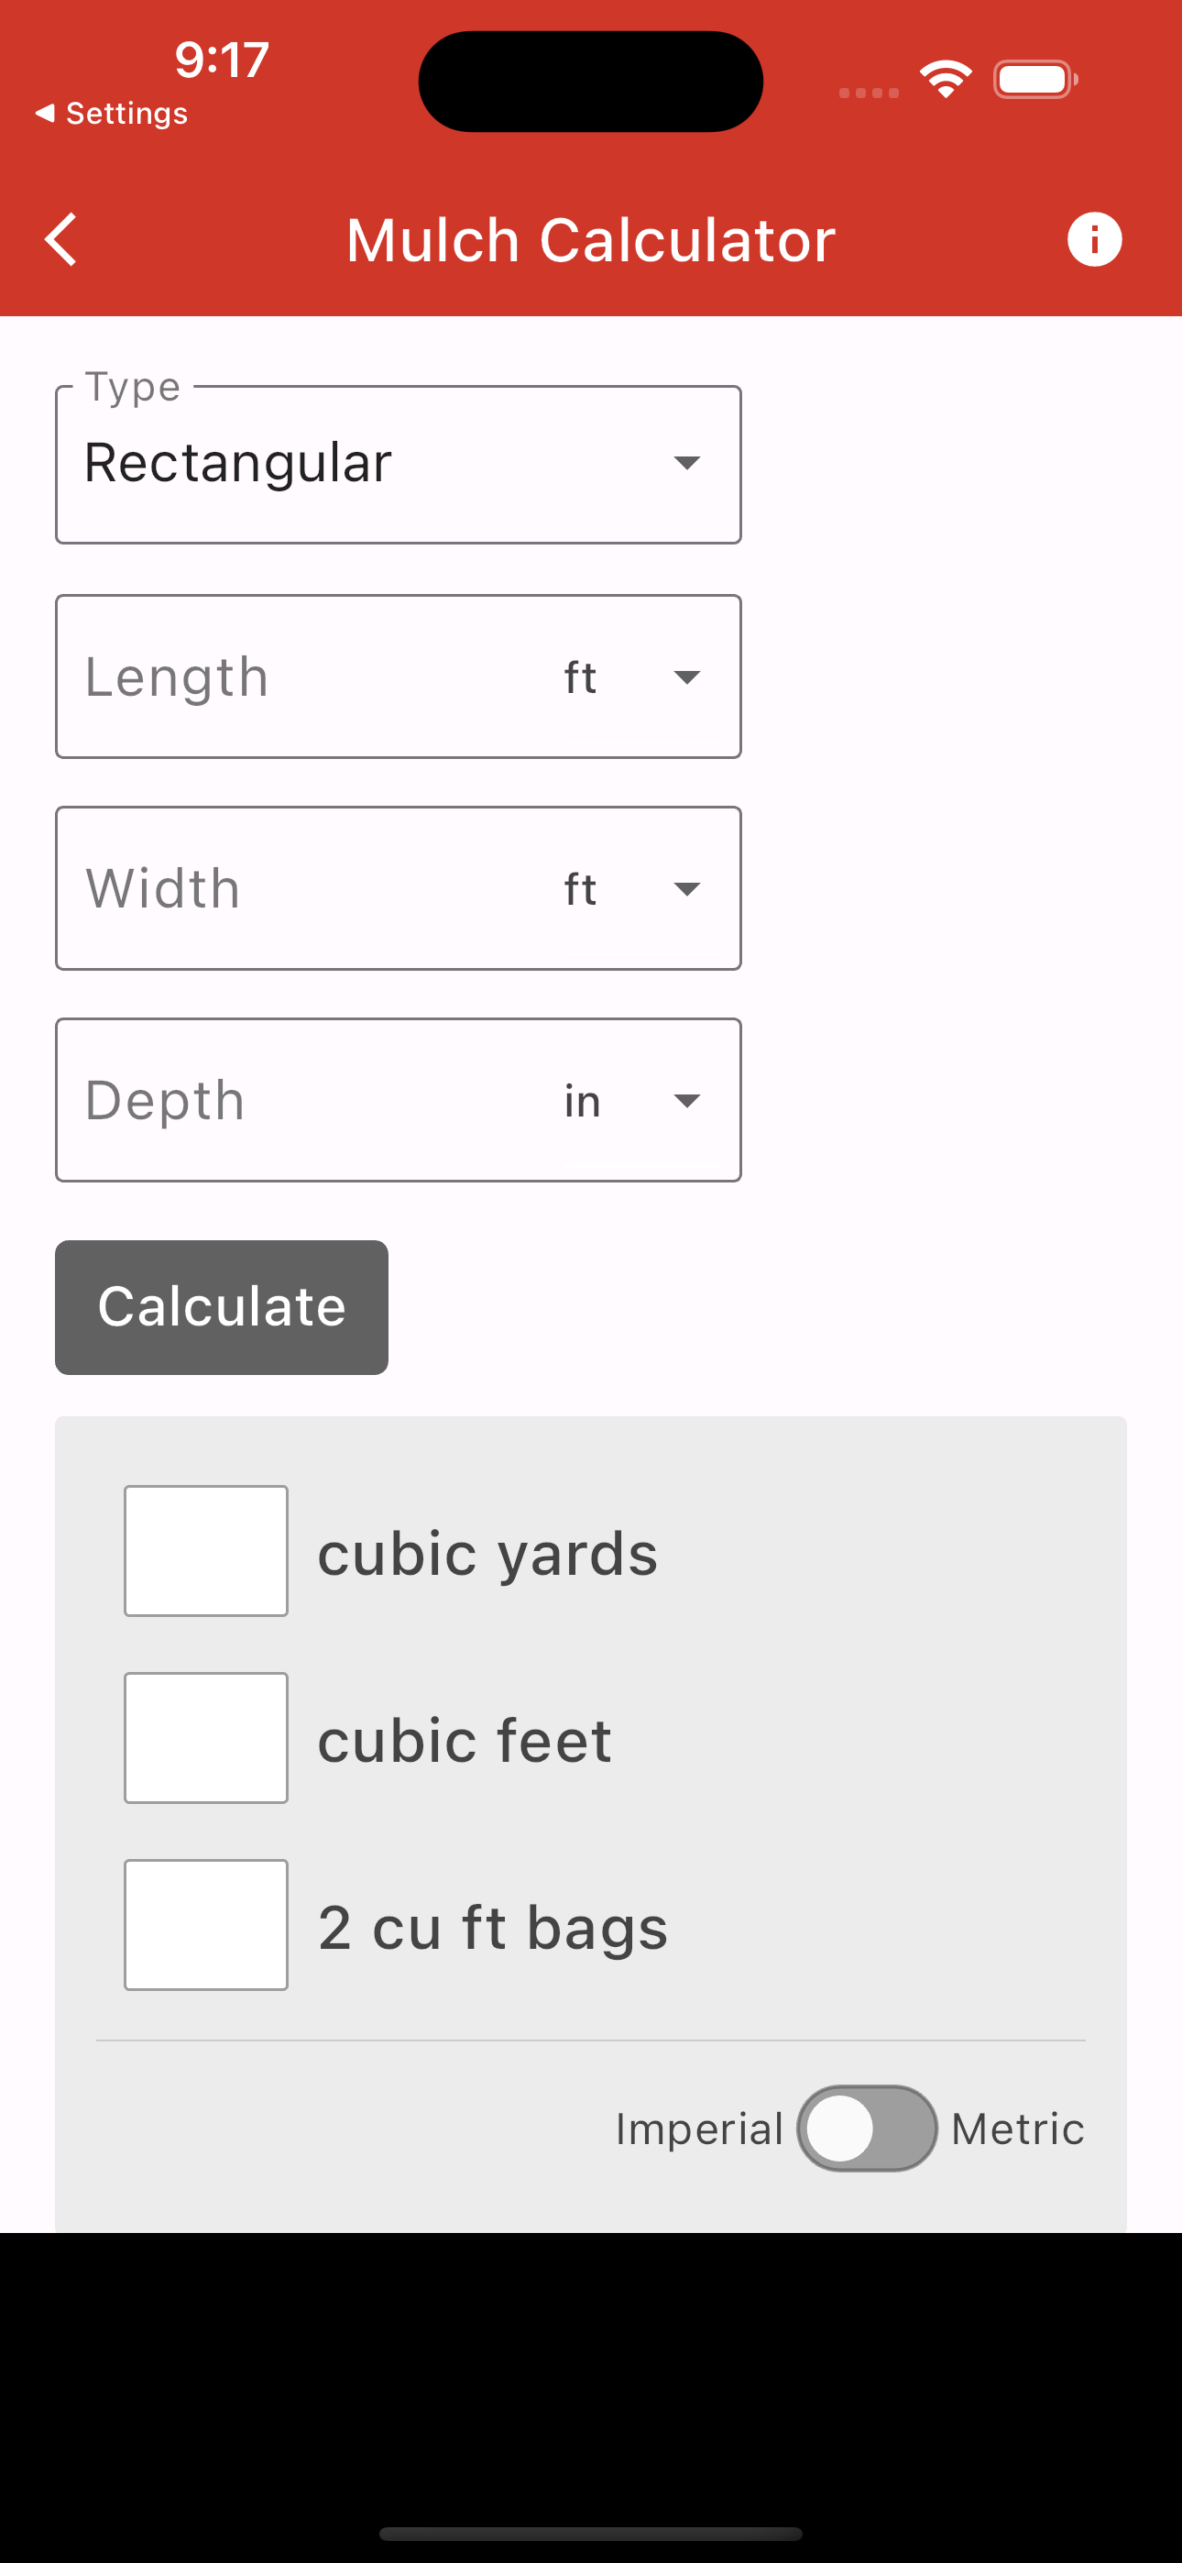The height and width of the screenshot is (2563, 1182).
Task: Focus the Width input field
Action: click(x=299, y=889)
